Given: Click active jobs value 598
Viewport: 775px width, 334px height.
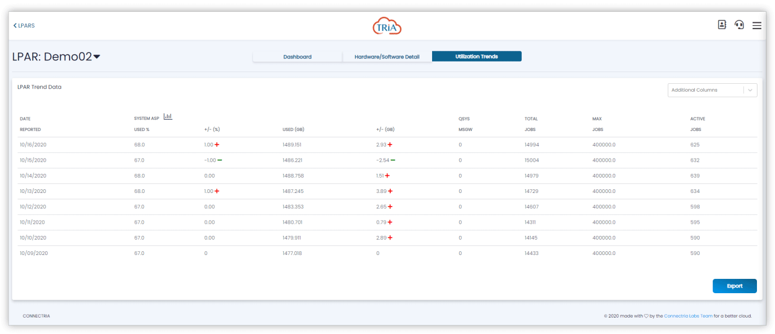Looking at the screenshot, I should pos(695,207).
